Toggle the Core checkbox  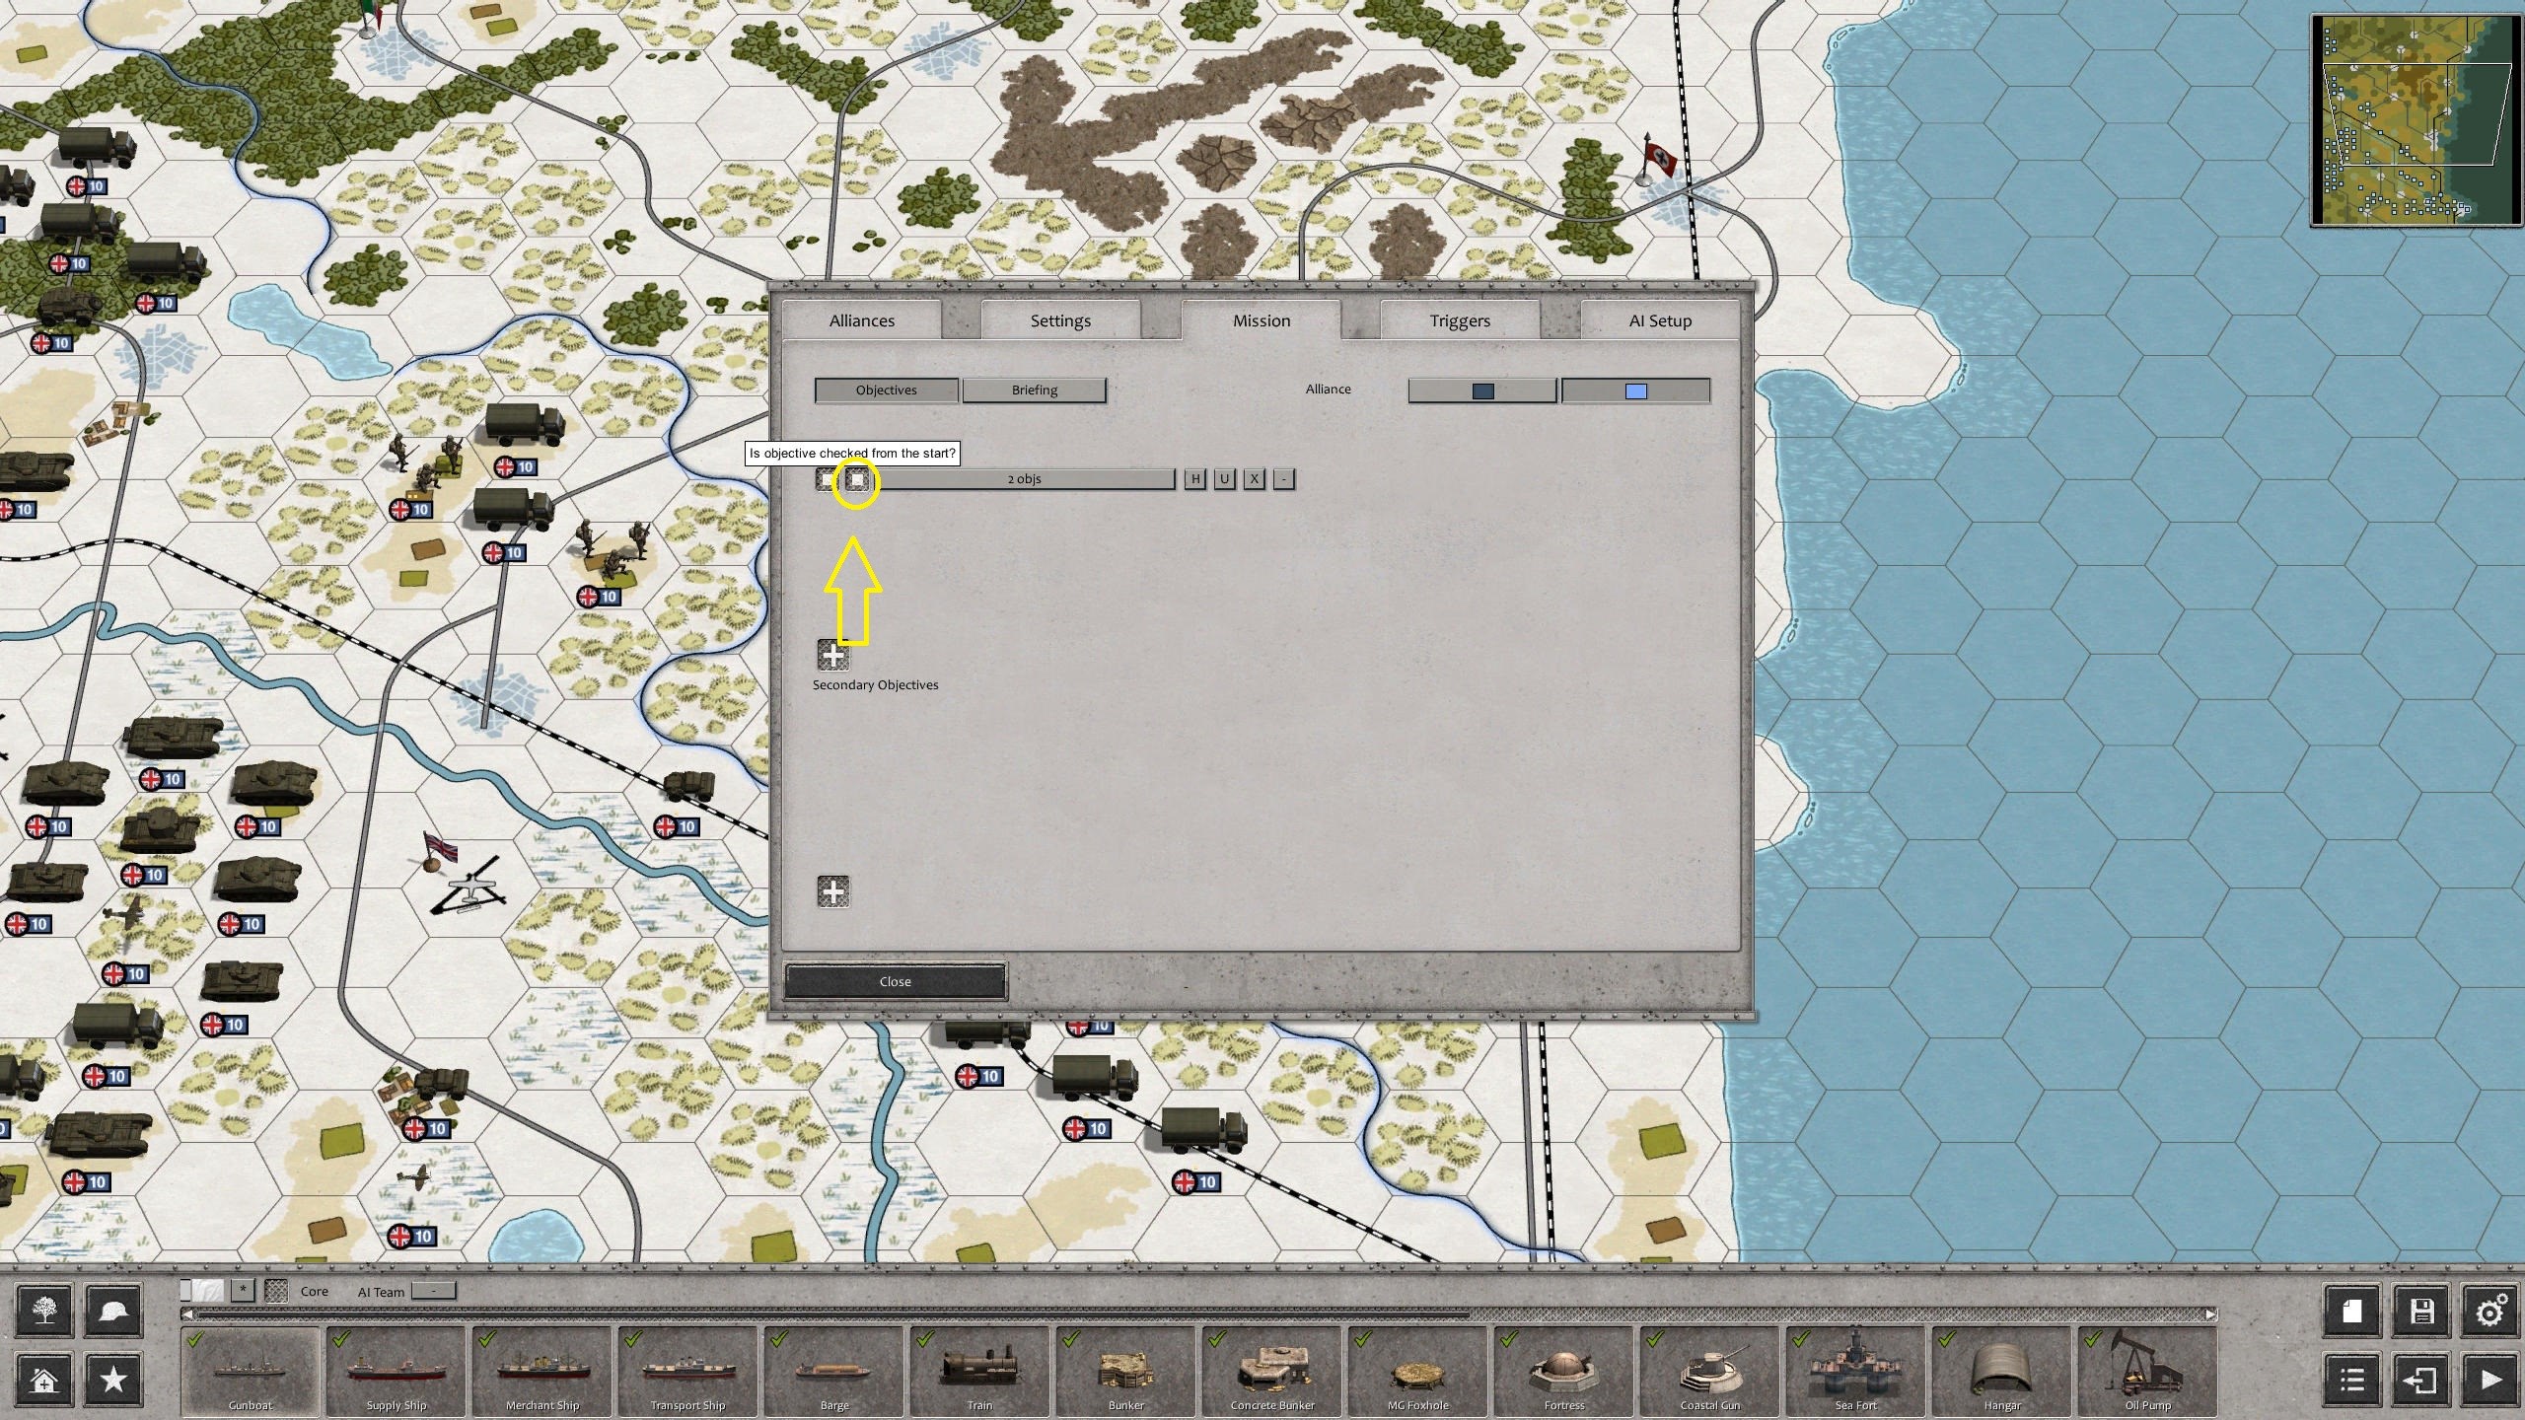tap(276, 1291)
